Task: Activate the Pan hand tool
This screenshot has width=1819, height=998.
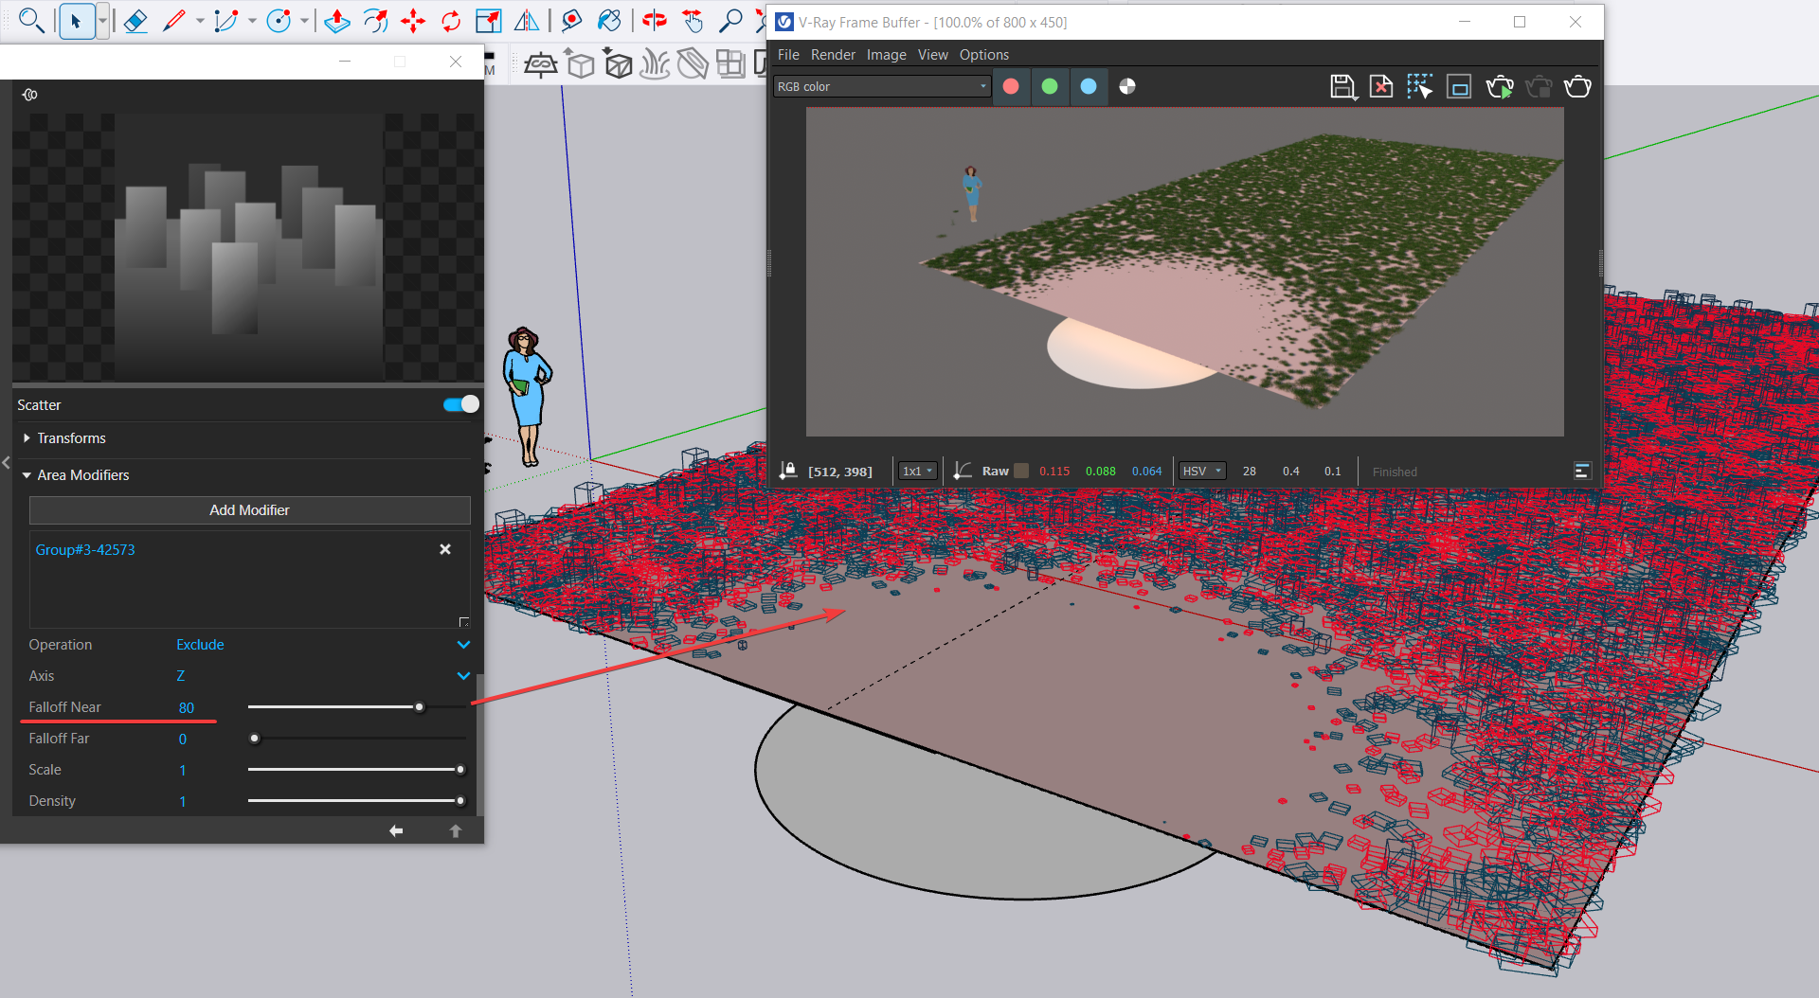Action: (693, 21)
